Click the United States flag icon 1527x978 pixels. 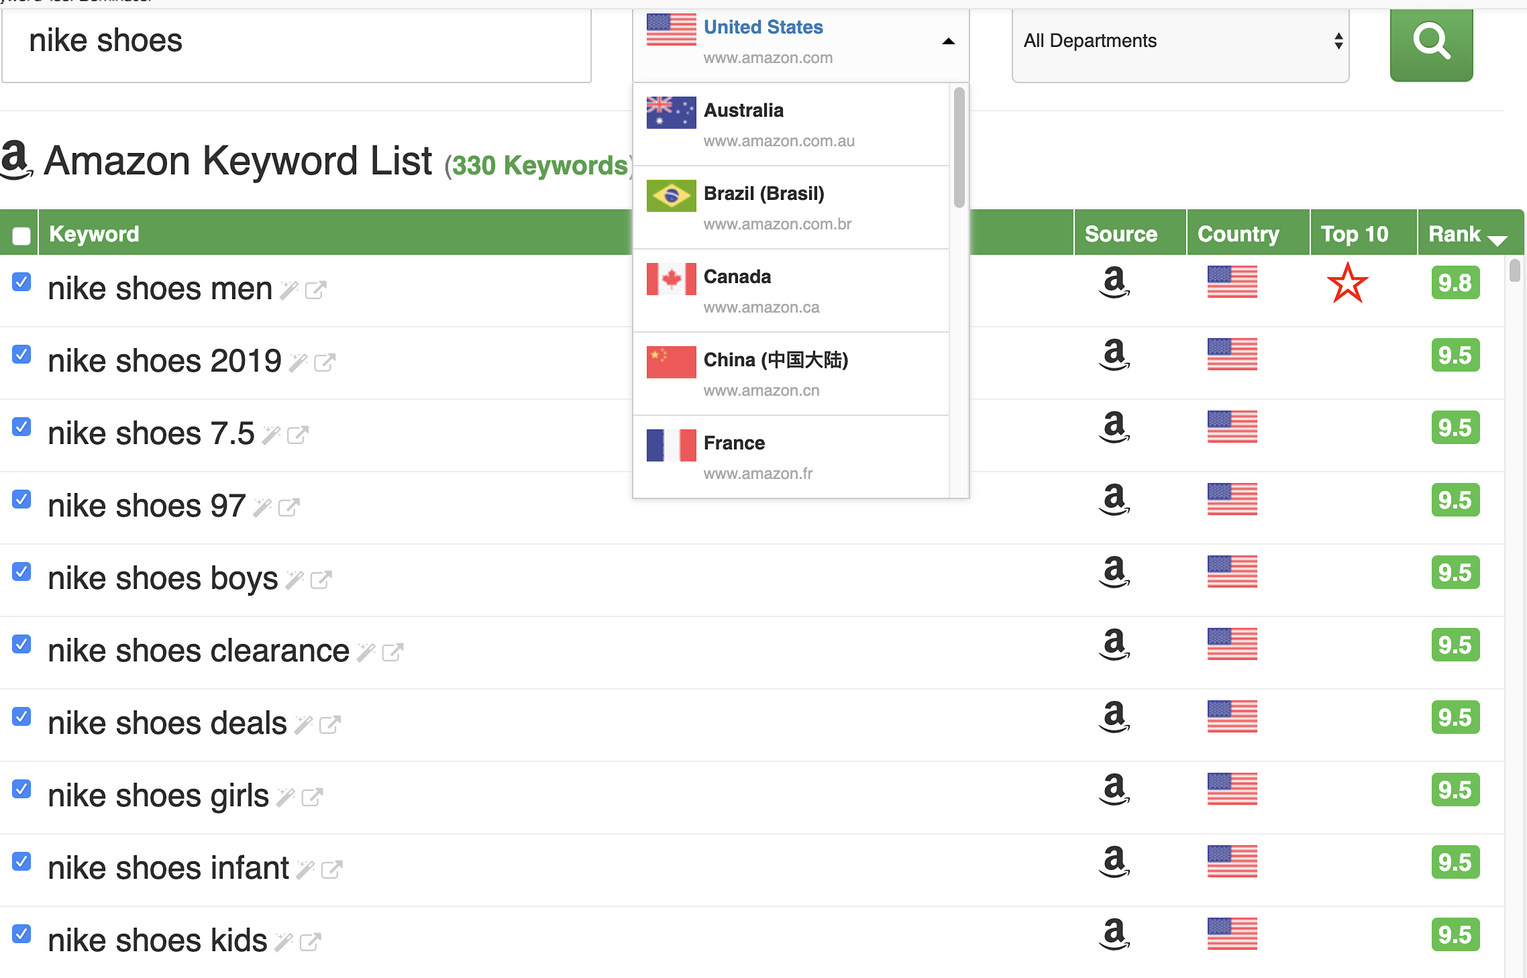pos(669,28)
